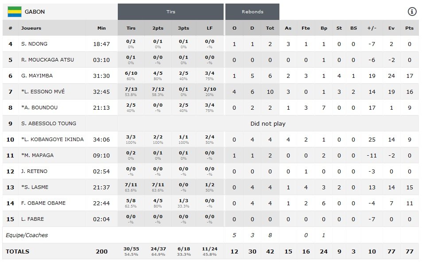Click the Tirs group header tab

pyautogui.click(x=170, y=12)
